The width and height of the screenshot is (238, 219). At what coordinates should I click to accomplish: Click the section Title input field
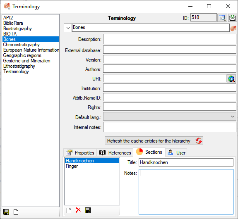(186, 162)
